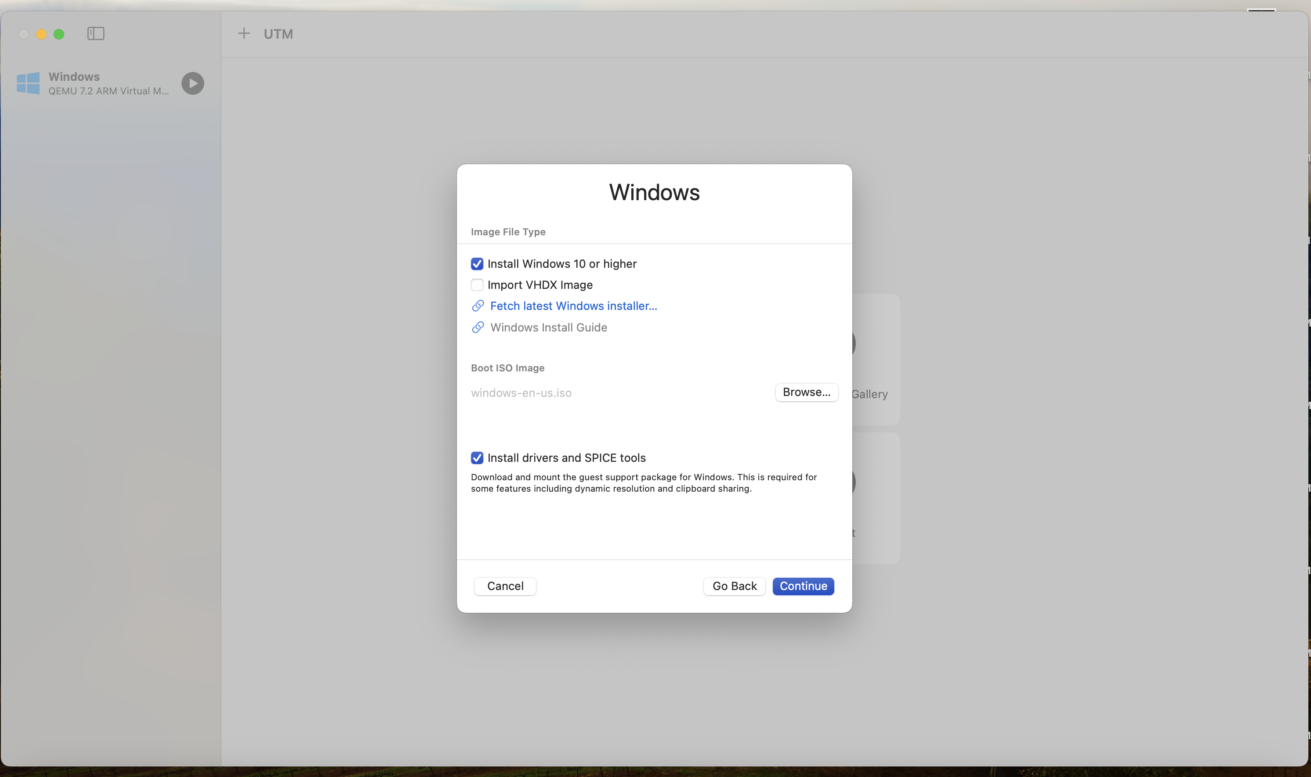Enable Import VHDX Image
This screenshot has height=777, width=1311.
point(476,285)
